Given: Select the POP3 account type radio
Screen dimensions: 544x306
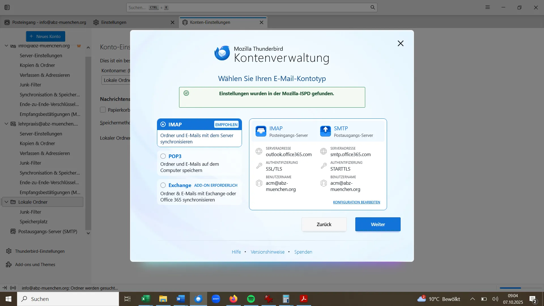Looking at the screenshot, I should pyautogui.click(x=163, y=156).
